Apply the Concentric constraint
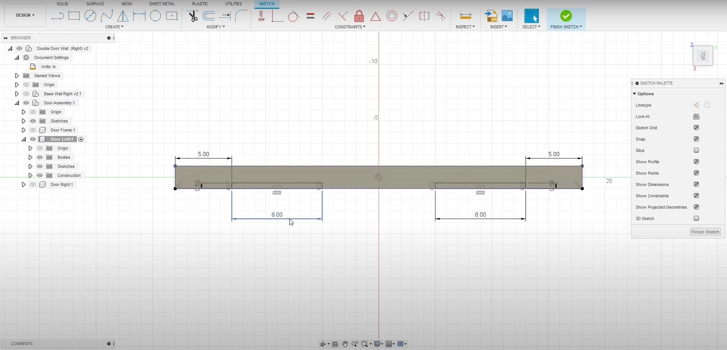The image size is (727, 350). coord(392,16)
